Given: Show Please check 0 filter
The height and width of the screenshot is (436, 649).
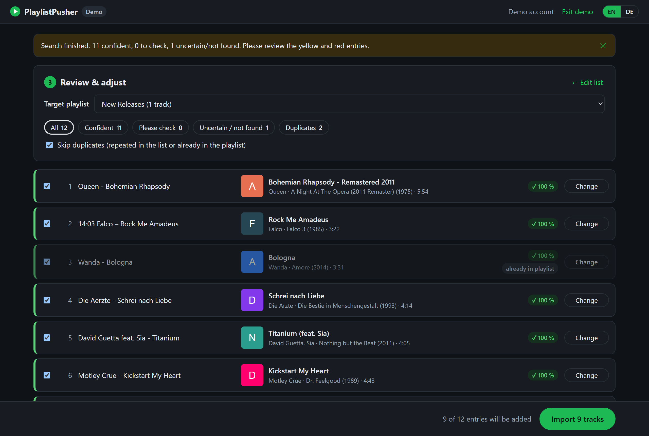Looking at the screenshot, I should coord(160,128).
